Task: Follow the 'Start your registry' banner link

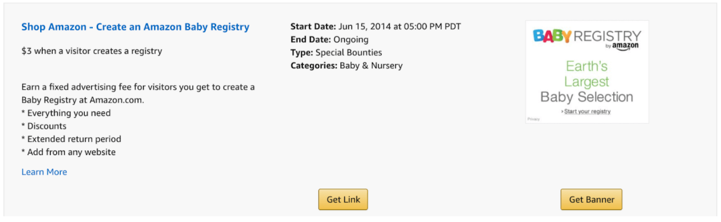Action: point(587,112)
